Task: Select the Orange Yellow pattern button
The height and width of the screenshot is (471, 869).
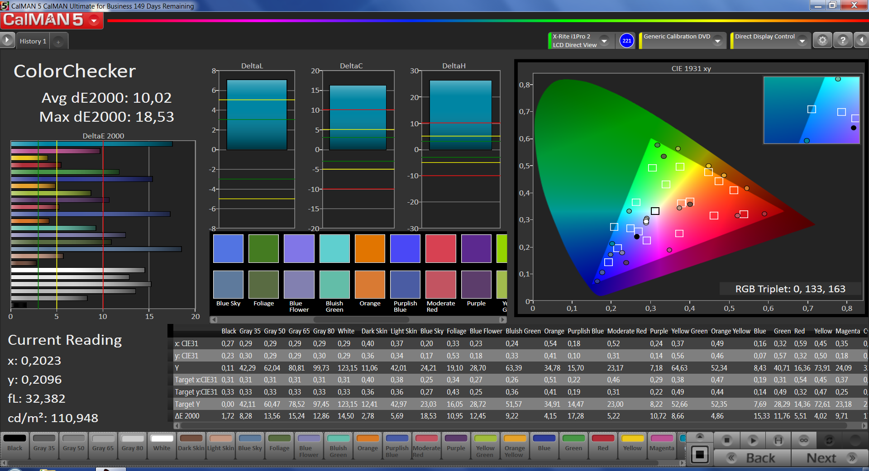Action: 515,446
